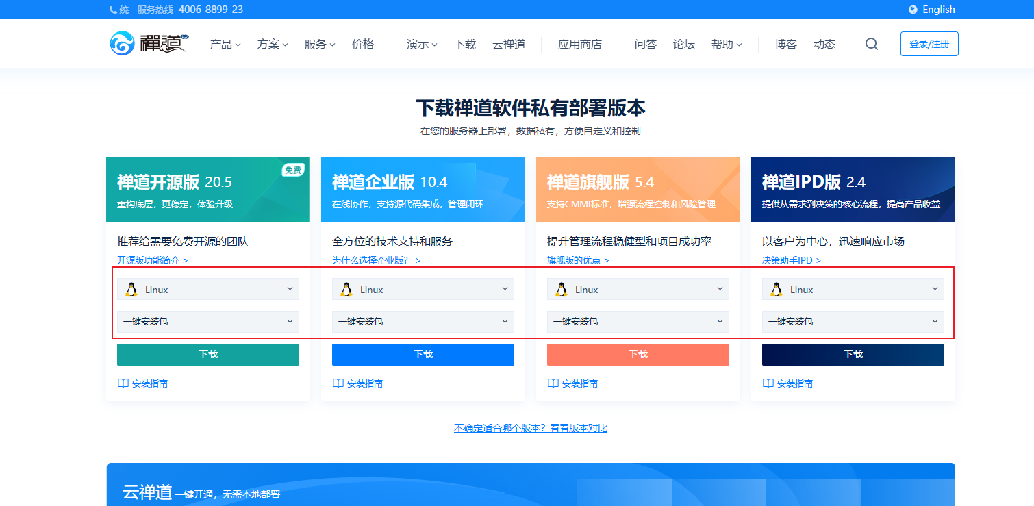Click heading 下载禅道软件私有部署版本
This screenshot has height=506, width=1034.
[531, 108]
